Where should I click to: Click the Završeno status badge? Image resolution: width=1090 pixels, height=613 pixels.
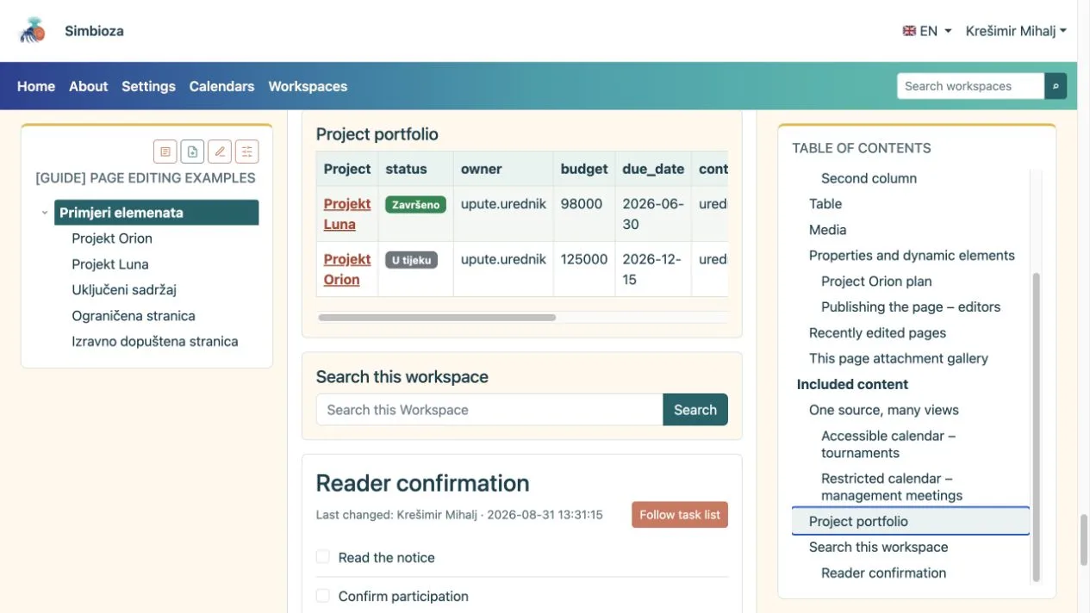(x=415, y=205)
